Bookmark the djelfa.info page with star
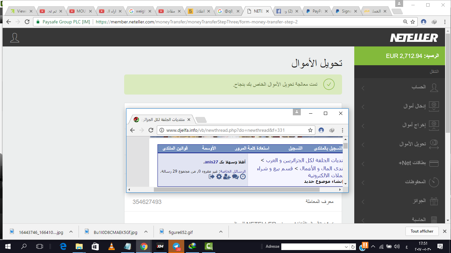451x253 pixels. 310,130
